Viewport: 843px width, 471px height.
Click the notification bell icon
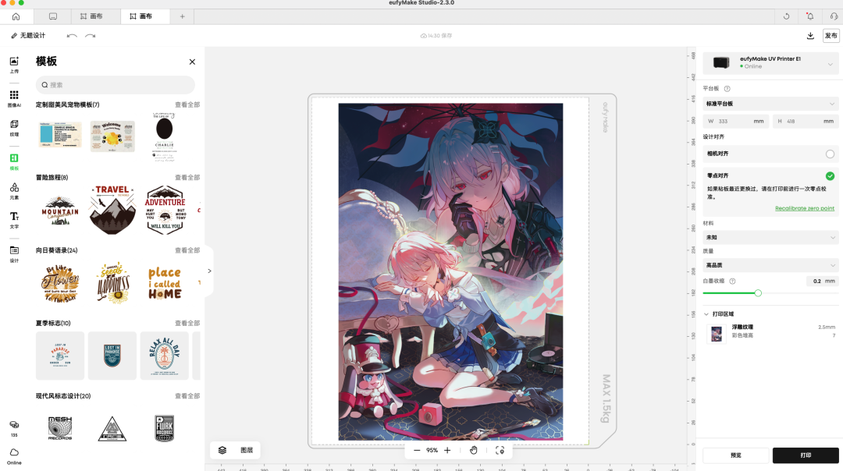pos(809,16)
